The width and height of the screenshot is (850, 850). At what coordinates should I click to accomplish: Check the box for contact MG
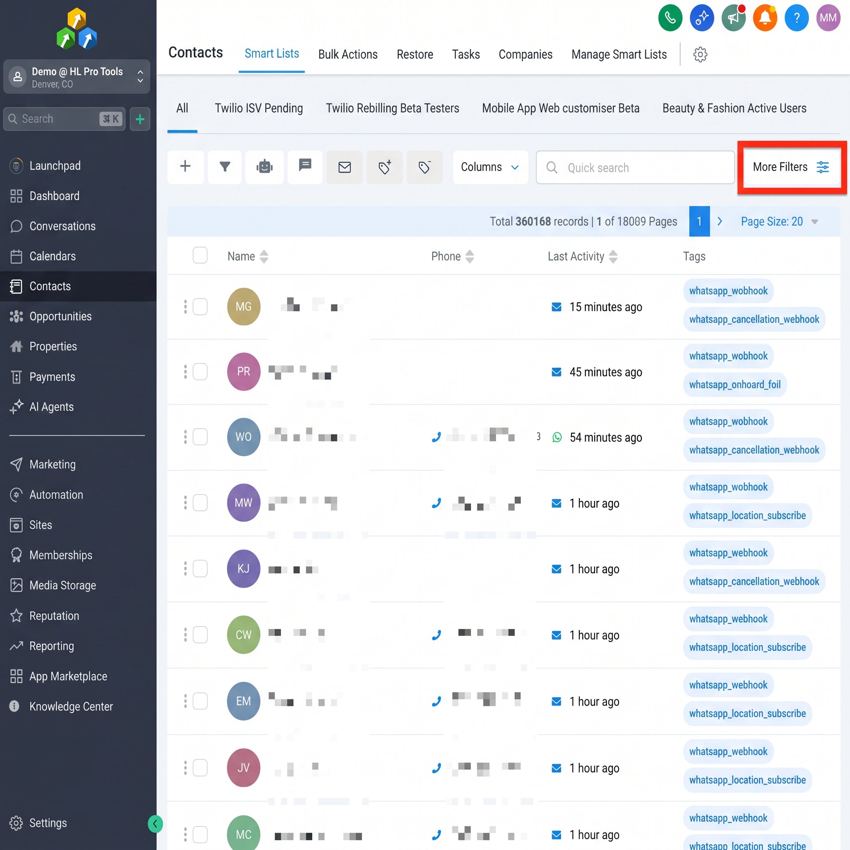coord(200,307)
